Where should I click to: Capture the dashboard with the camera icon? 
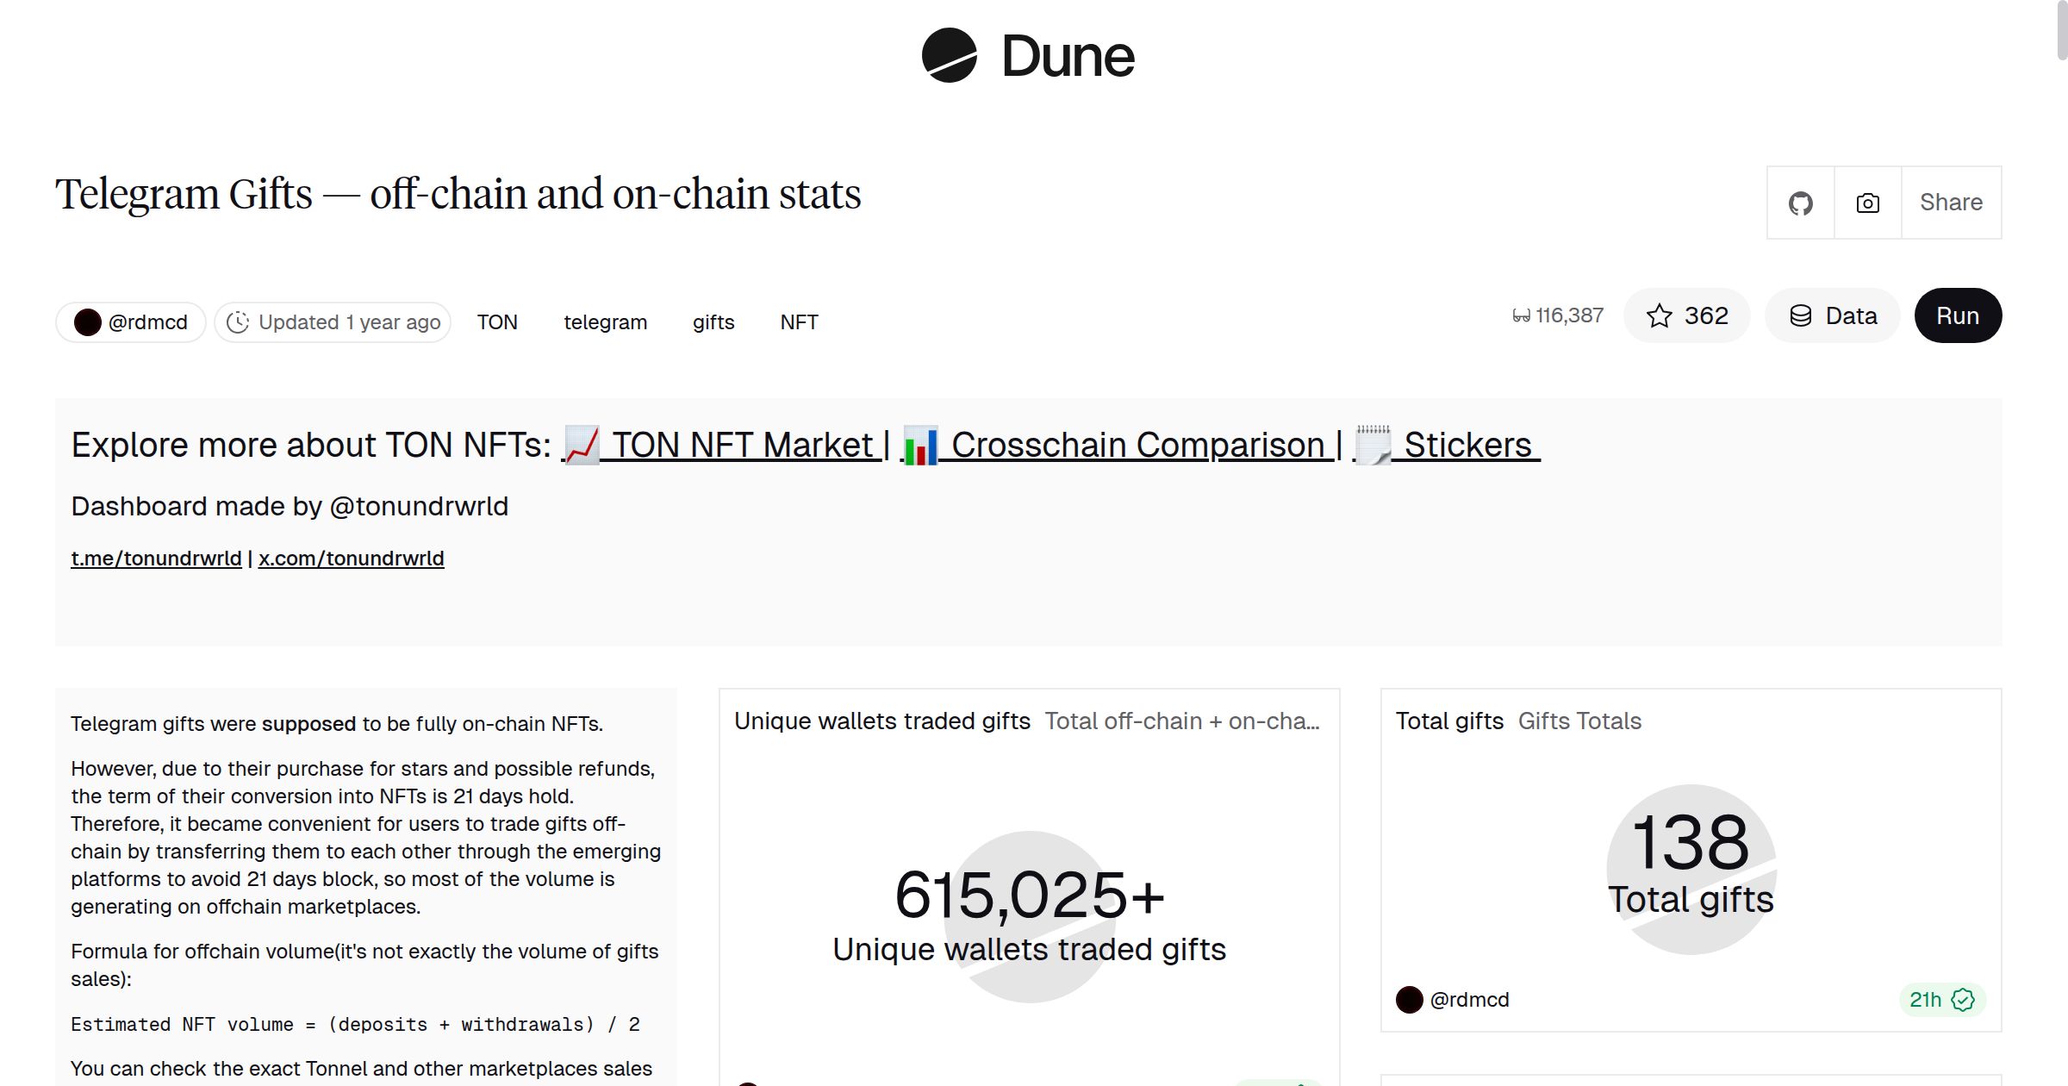tap(1866, 203)
